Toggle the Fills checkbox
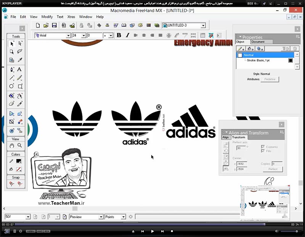Image resolution: width=305 pixels, height=237 pixels. point(263,151)
